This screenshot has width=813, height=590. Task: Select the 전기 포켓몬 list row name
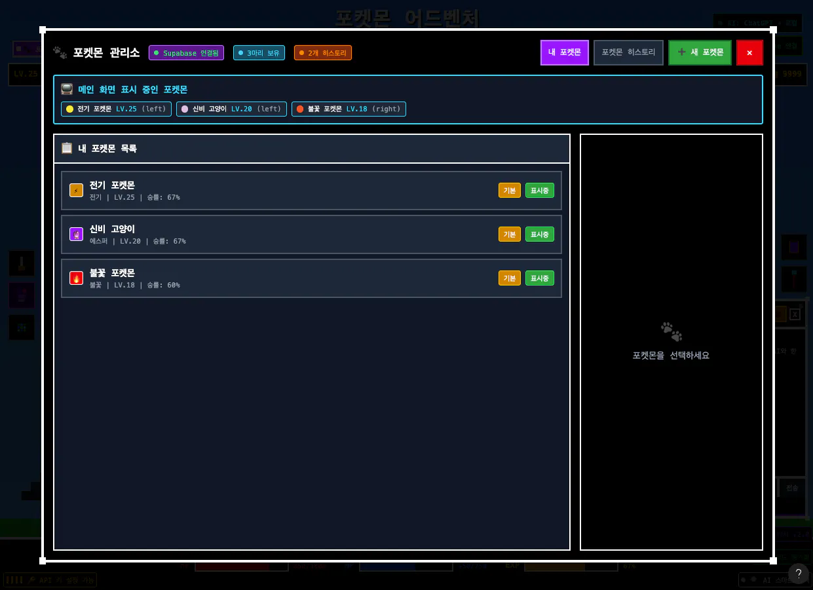point(112,185)
